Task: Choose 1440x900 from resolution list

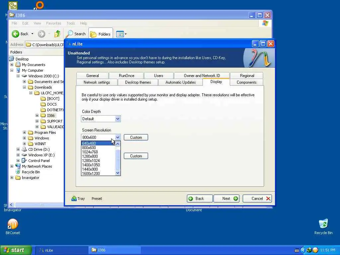Action: coord(98,169)
